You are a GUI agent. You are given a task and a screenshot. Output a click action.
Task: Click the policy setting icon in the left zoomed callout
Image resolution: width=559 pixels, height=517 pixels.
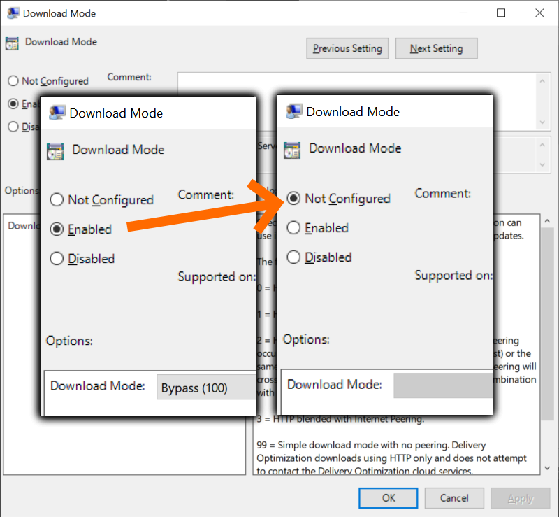point(55,151)
